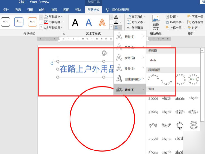Click the first line indent marker on ruler
The width and height of the screenshot is (205, 154).
point(59,38)
